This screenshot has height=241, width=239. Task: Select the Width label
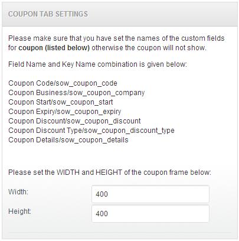[x=18, y=191]
